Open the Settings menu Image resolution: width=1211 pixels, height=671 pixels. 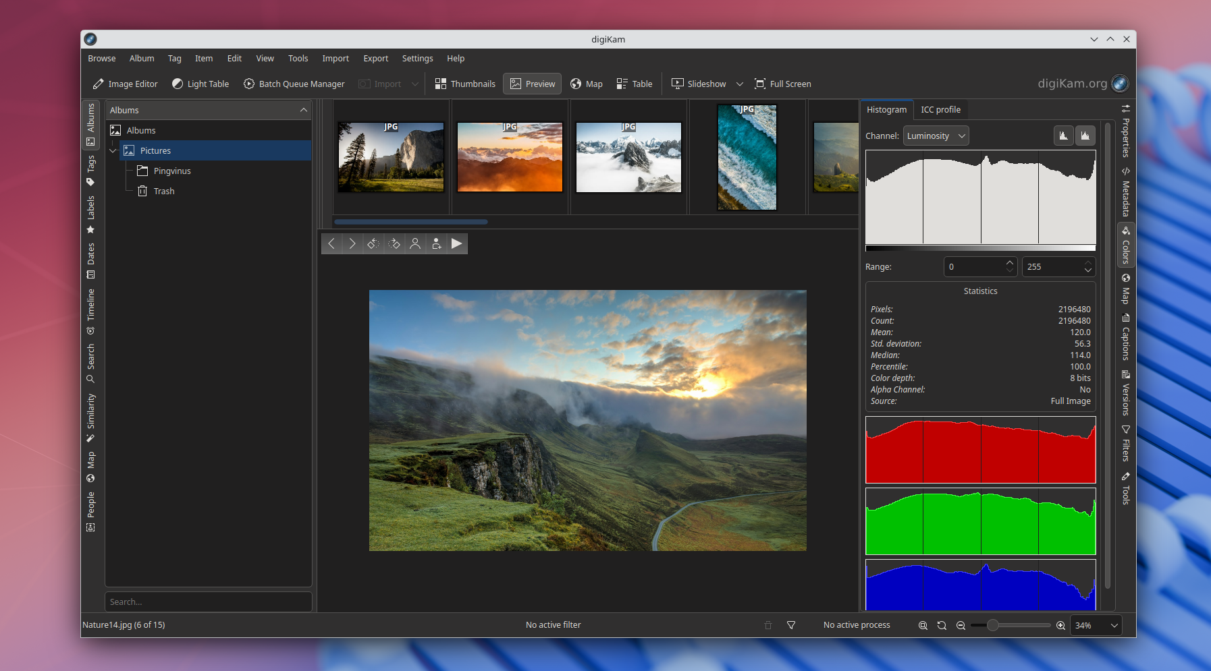click(x=417, y=59)
